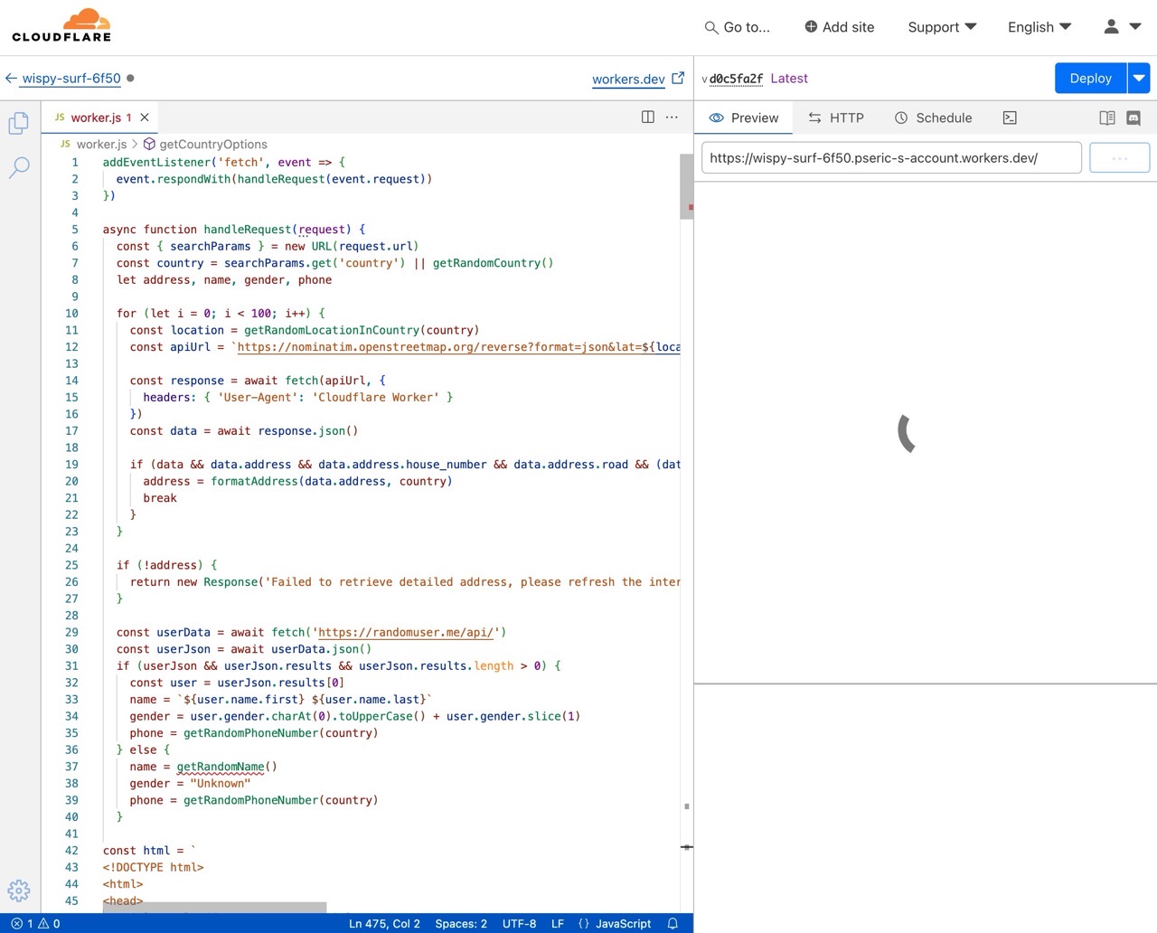Open the Search icon in sidebar
This screenshot has width=1157, height=933.
(19, 167)
